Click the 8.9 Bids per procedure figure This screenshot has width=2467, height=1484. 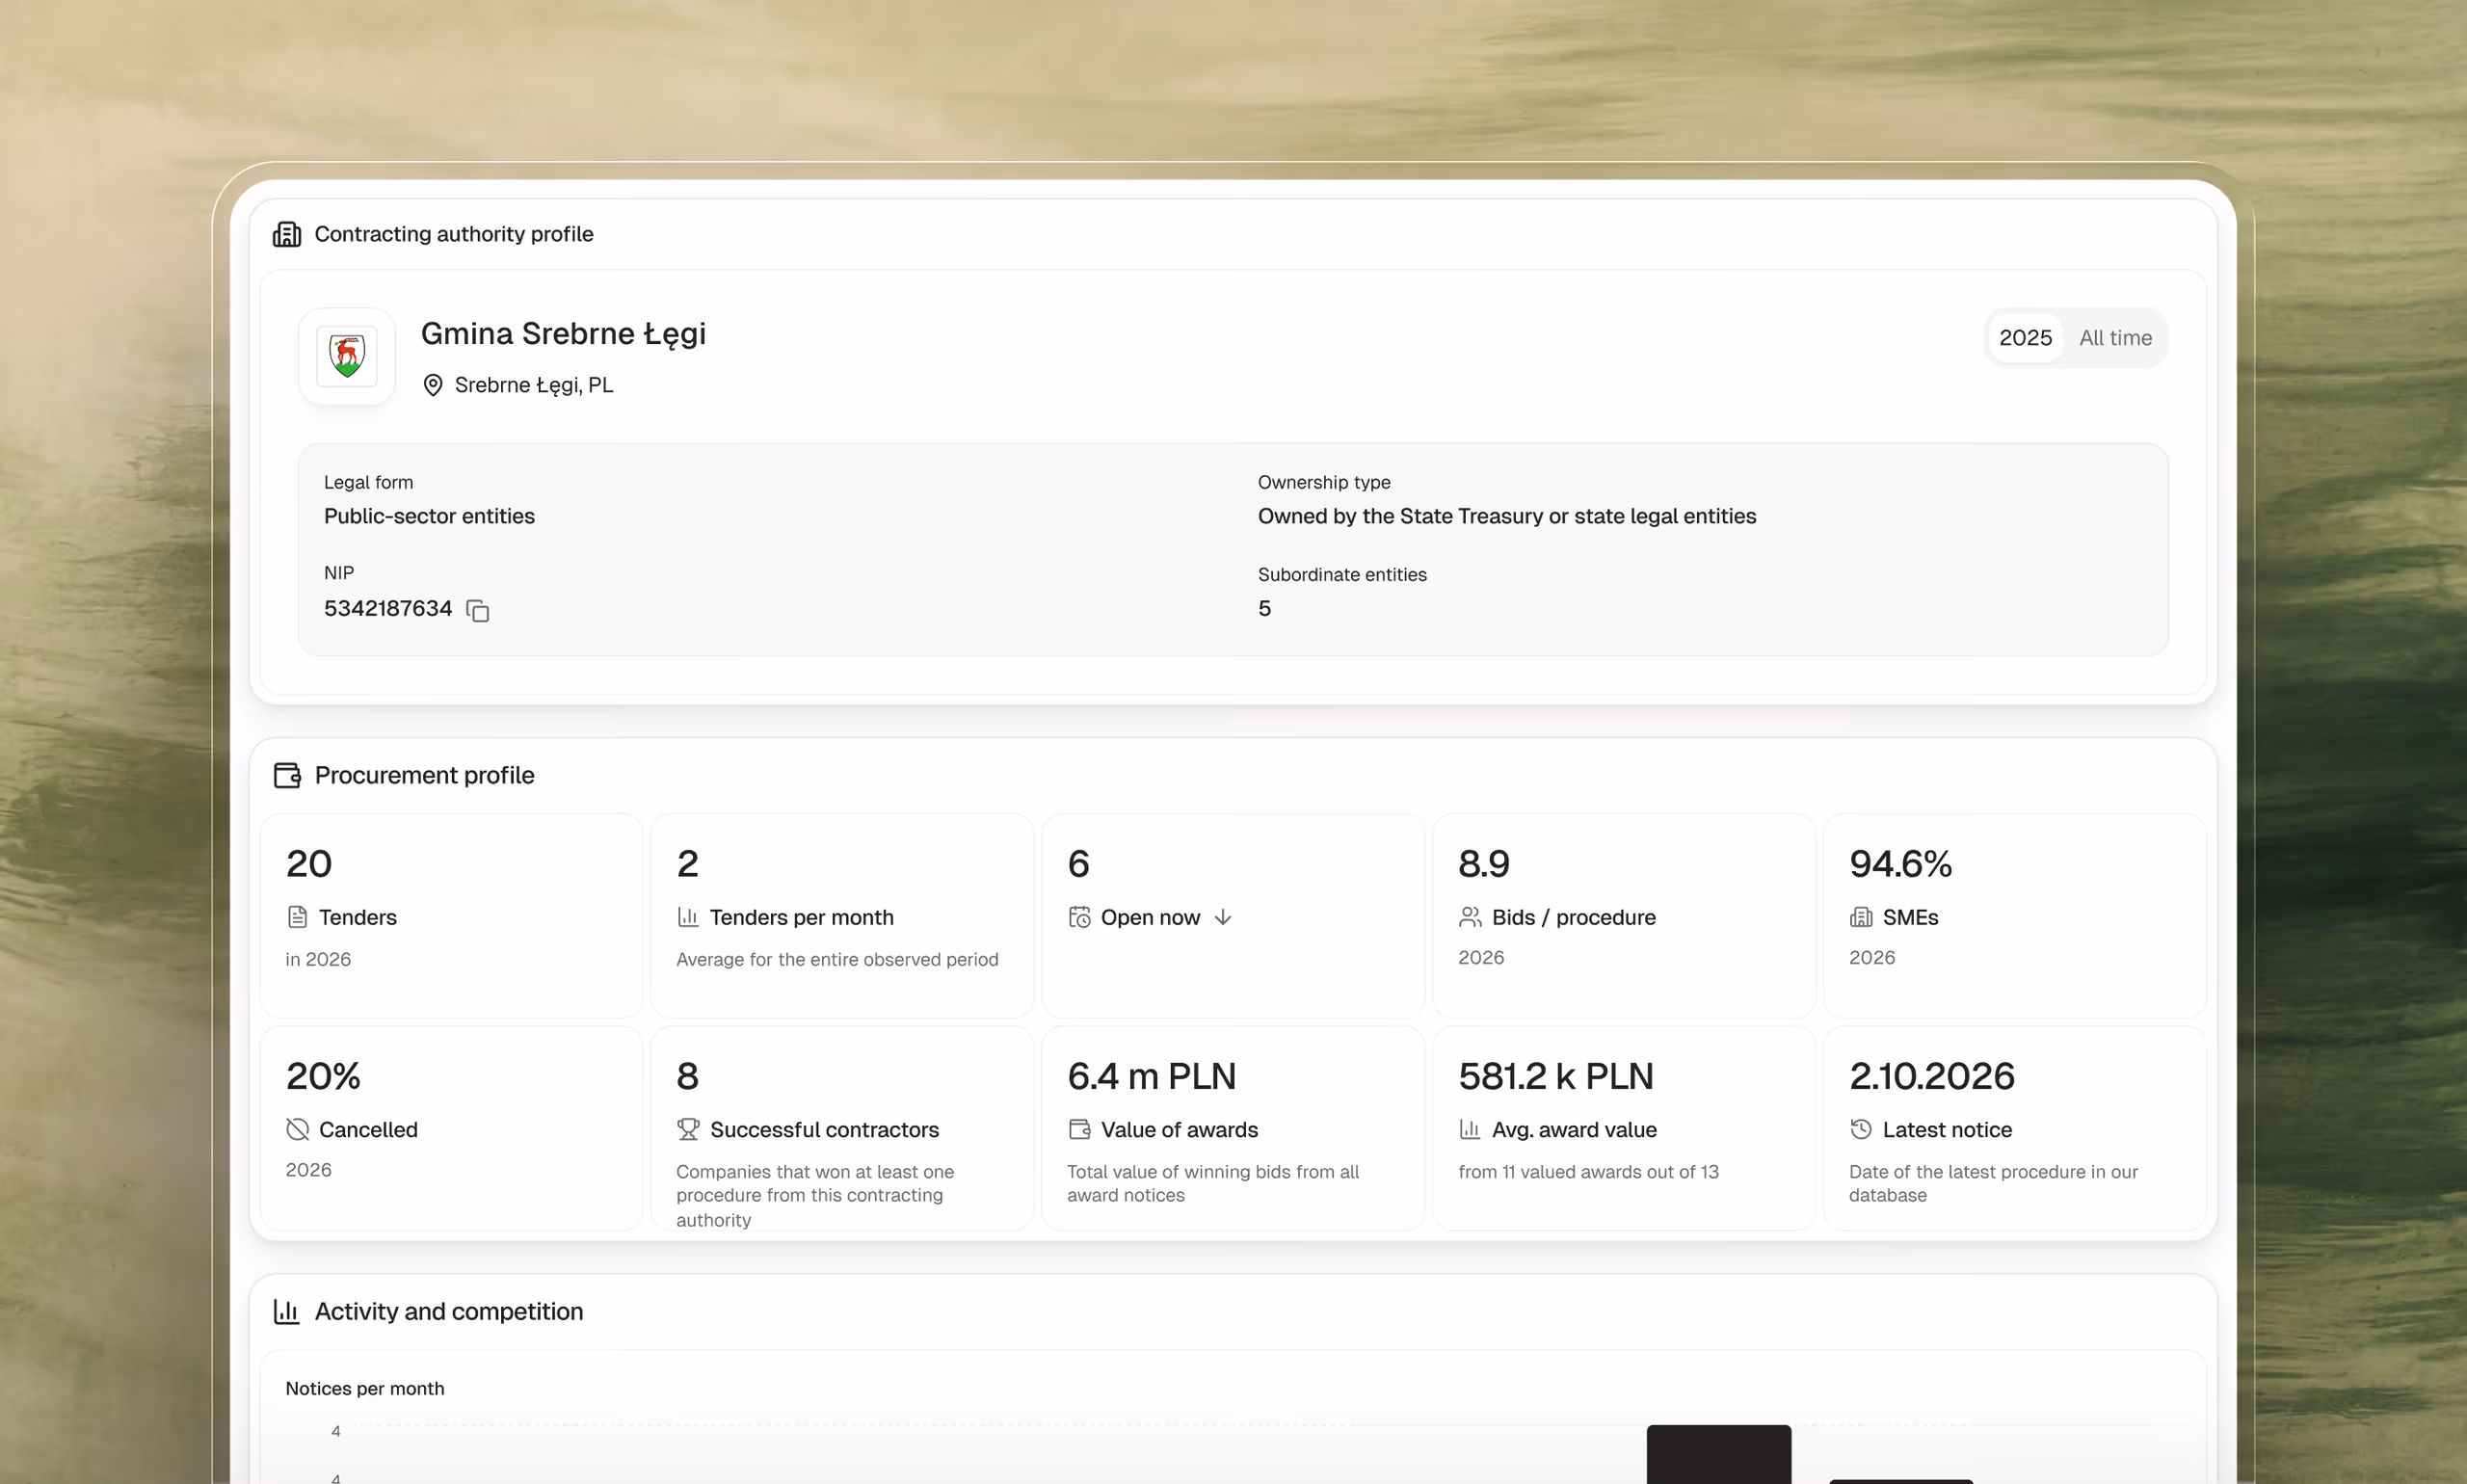pos(1484,863)
